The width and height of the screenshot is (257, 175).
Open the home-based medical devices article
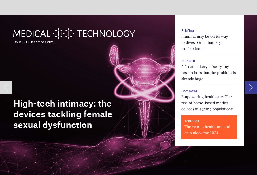click(x=207, y=103)
